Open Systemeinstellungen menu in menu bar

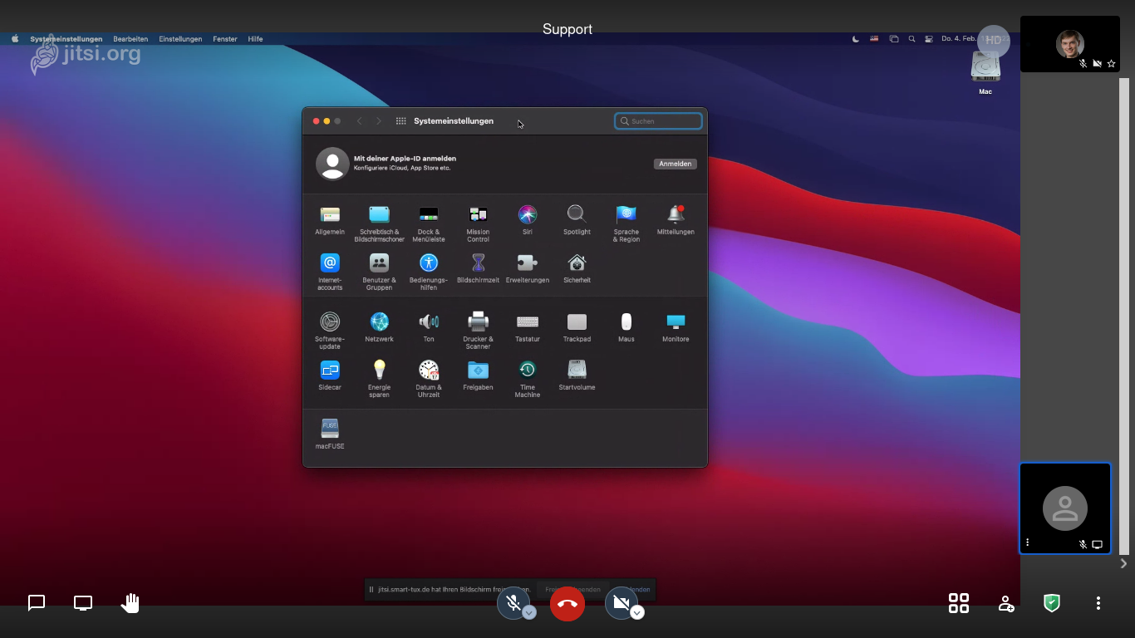tap(66, 39)
